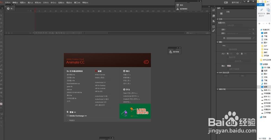Screen dimensions: 271x140
Task: Open the 窗口(W) menu
Action: (x=77, y=3)
